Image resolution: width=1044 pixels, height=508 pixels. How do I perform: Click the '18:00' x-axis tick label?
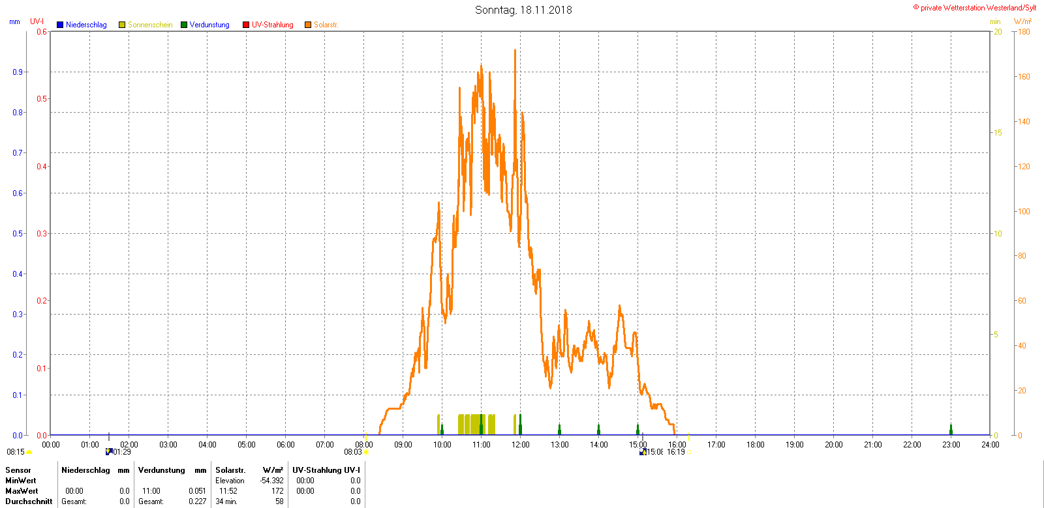tap(756, 445)
